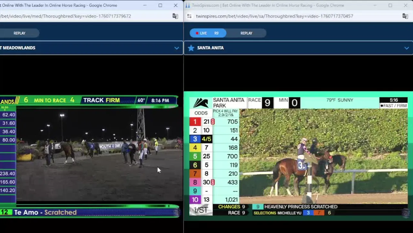413x233 pixels.
Task: Click the SELECTIONS MICHELLE YU text
Action: click(278, 213)
